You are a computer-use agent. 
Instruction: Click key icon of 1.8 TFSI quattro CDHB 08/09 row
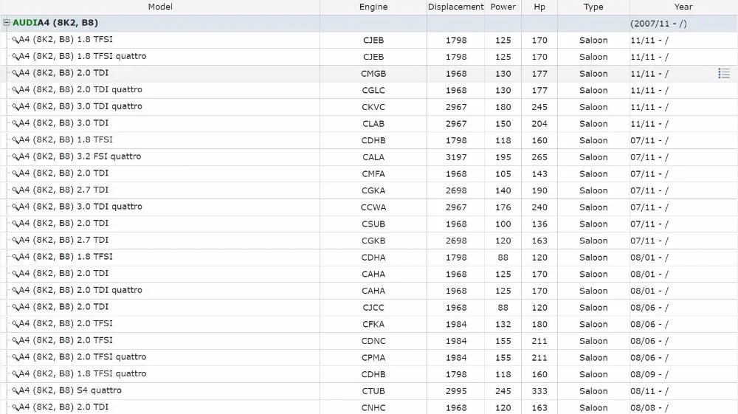[x=15, y=374]
